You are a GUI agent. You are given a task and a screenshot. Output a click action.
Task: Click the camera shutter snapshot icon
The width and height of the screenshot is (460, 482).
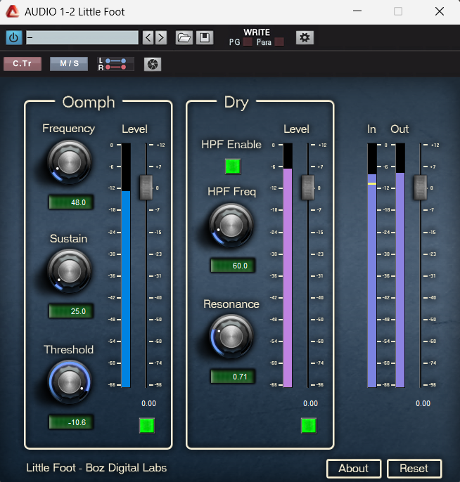coord(153,65)
